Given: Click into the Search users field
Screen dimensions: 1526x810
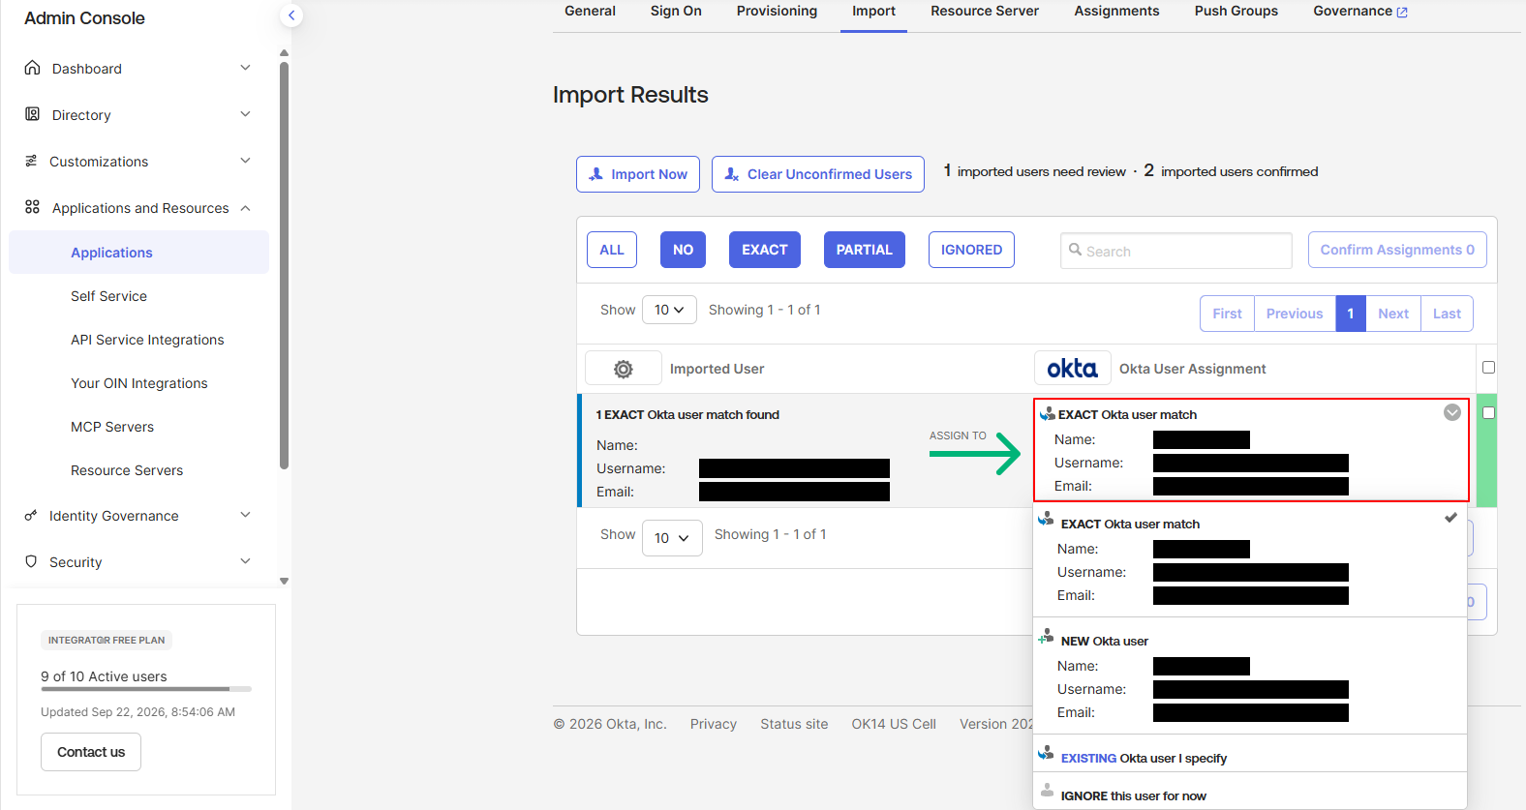Looking at the screenshot, I should [x=1176, y=251].
